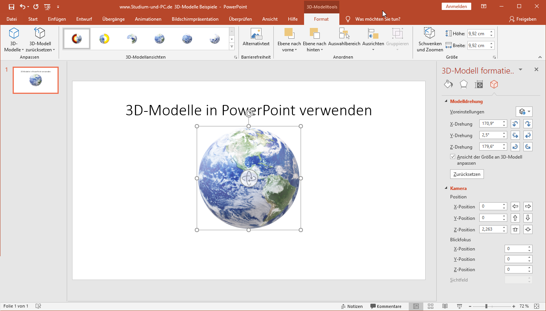
Task: Start the slideshow from the quick access bar
Action: point(47,7)
